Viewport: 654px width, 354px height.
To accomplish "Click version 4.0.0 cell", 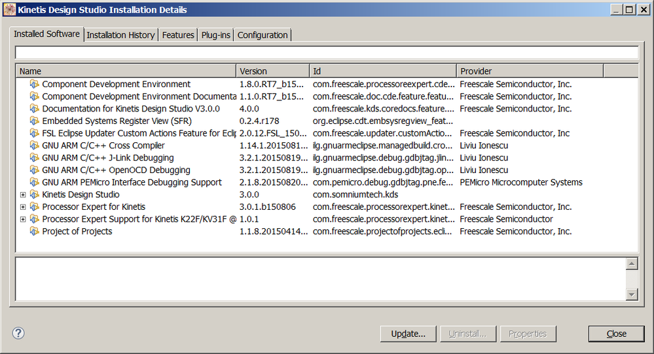I will 249,109.
